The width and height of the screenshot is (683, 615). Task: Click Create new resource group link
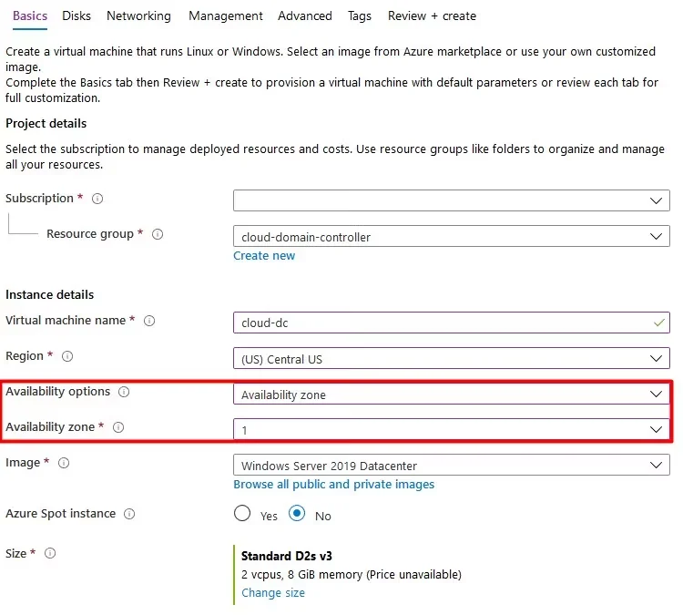click(264, 256)
